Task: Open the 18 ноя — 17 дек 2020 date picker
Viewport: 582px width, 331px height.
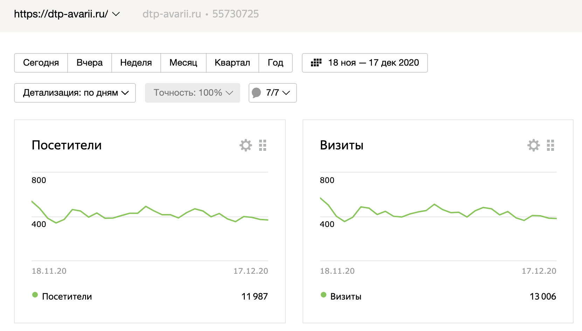Action: pos(373,63)
